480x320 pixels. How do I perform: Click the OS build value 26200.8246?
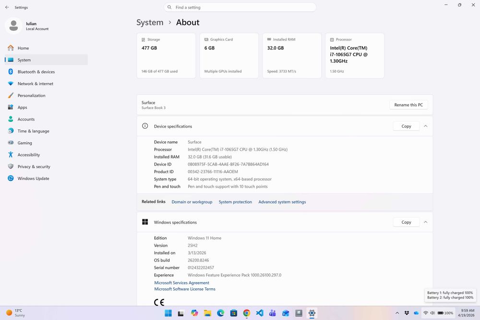click(x=198, y=261)
